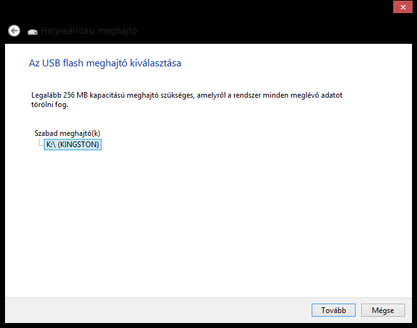Click the Szabad meghajtó(k) tree root label

67,133
